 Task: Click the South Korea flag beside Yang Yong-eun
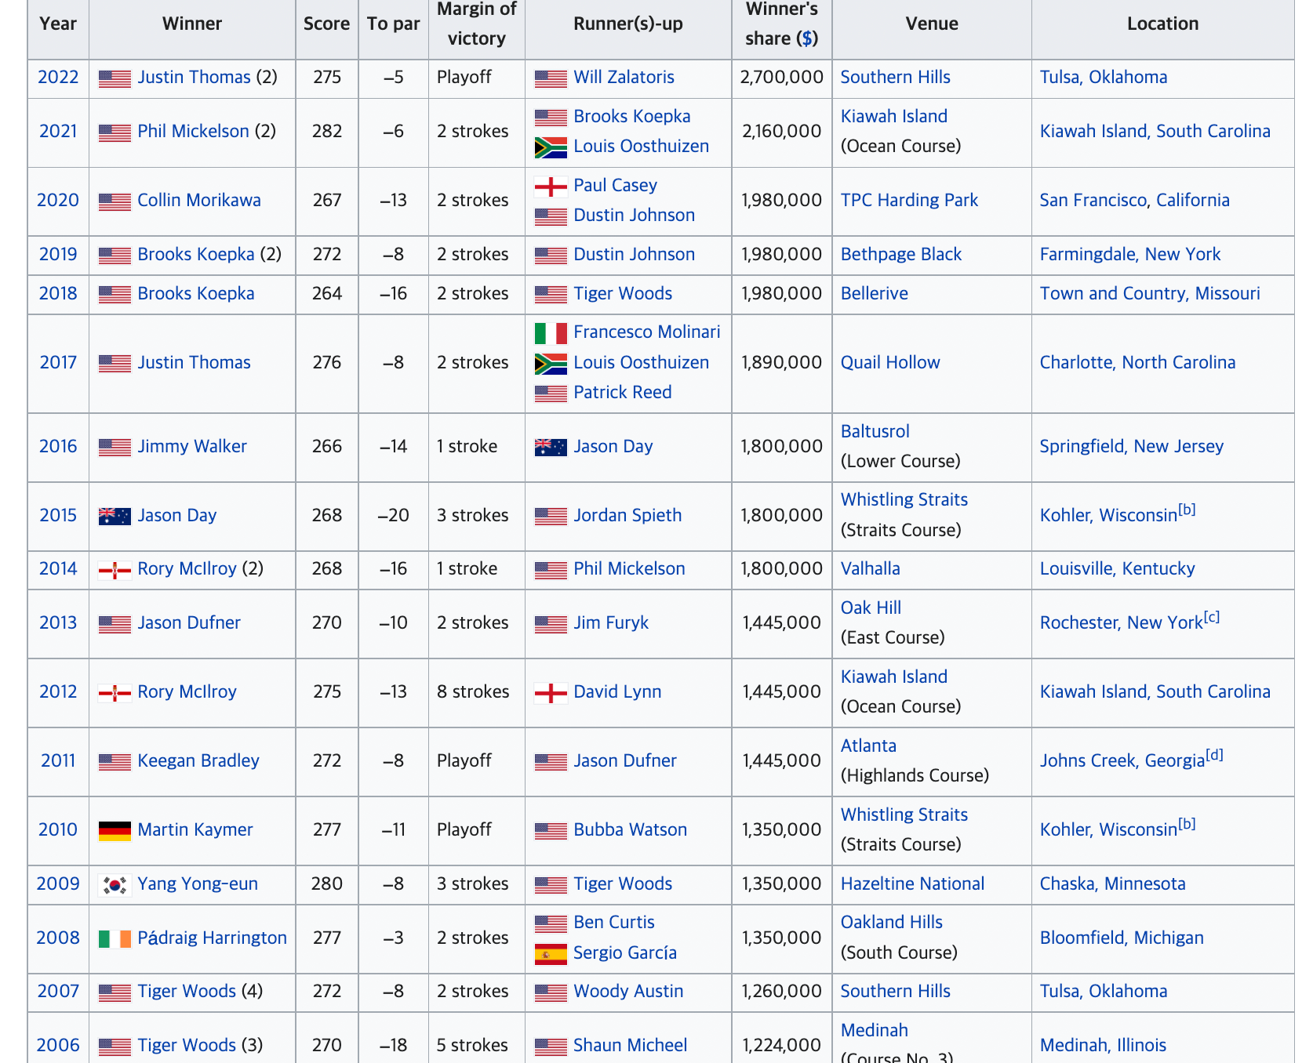115,885
